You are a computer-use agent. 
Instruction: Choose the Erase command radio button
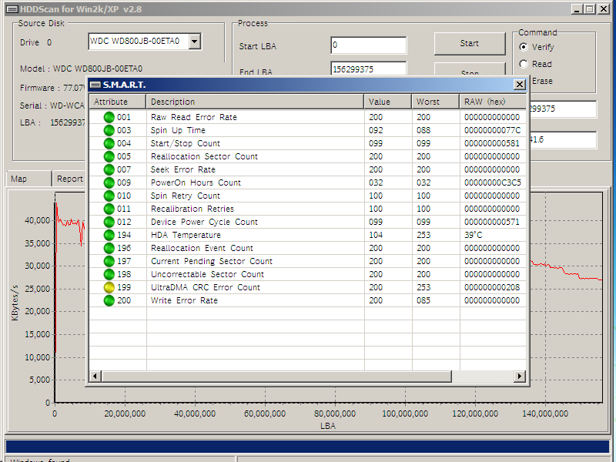click(x=524, y=81)
